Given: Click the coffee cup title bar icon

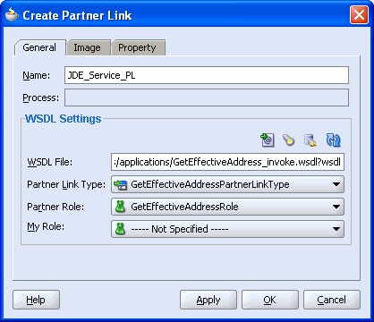Looking at the screenshot, I should [12, 15].
